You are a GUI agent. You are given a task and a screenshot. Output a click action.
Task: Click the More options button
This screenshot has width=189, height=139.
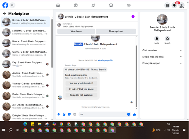point(116,31)
